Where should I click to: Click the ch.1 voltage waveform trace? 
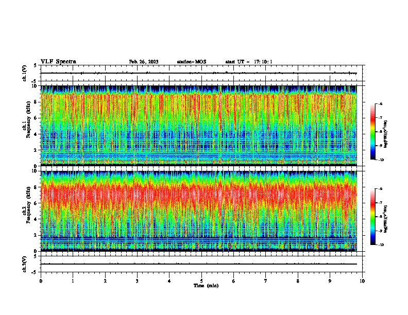(x=199, y=73)
